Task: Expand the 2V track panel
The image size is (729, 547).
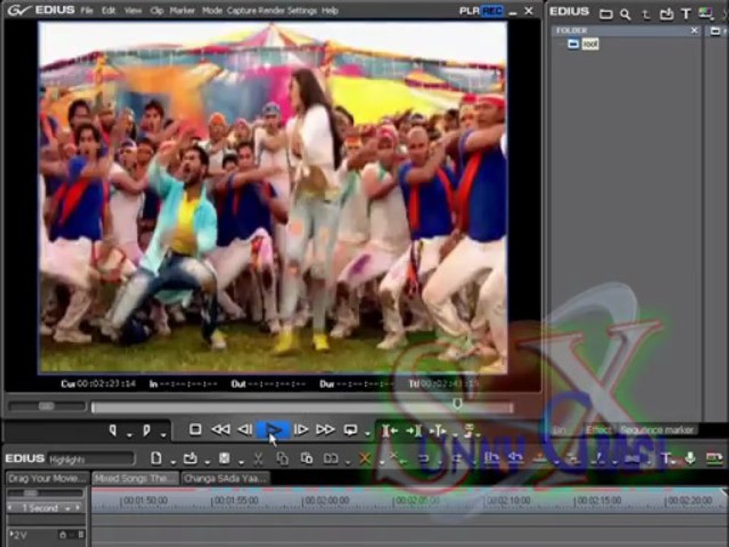Action: (11, 534)
